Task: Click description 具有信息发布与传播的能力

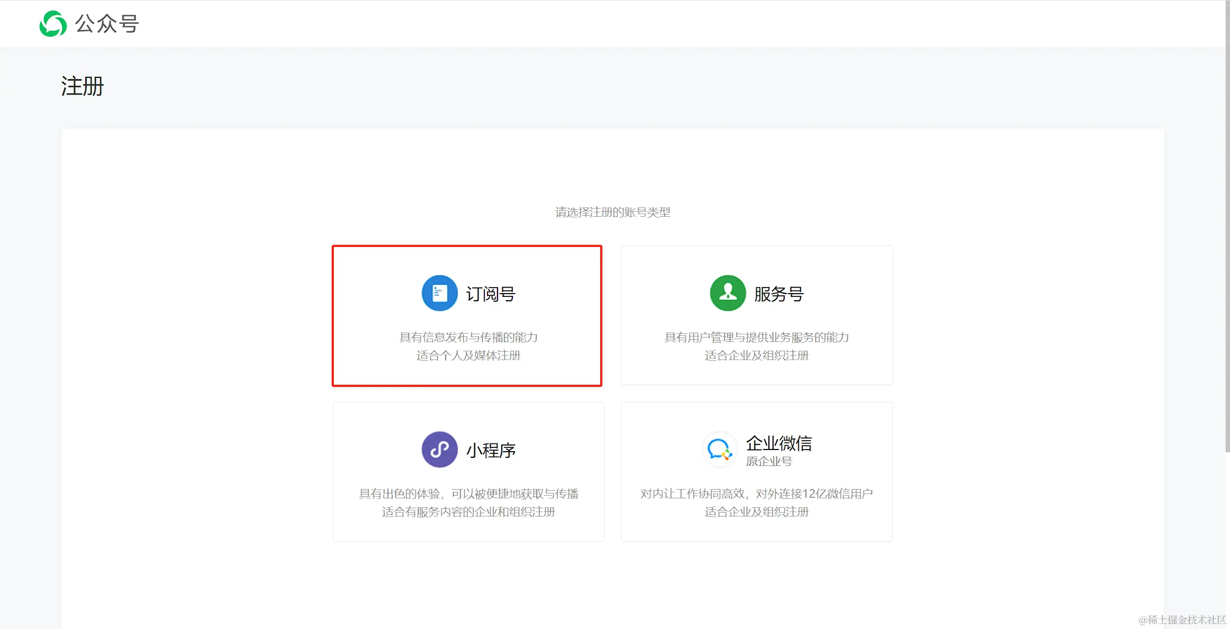Action: 468,337
